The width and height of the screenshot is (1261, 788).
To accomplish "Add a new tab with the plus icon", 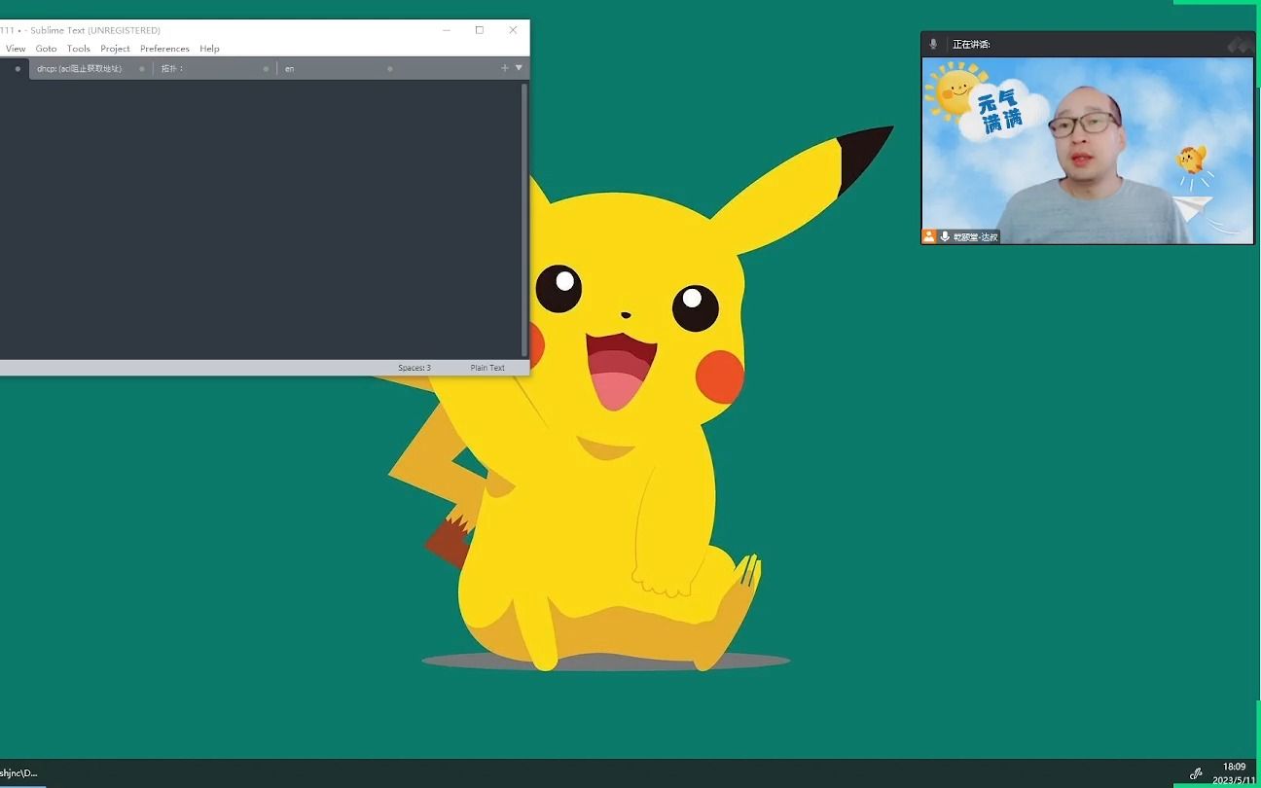I will (x=504, y=68).
